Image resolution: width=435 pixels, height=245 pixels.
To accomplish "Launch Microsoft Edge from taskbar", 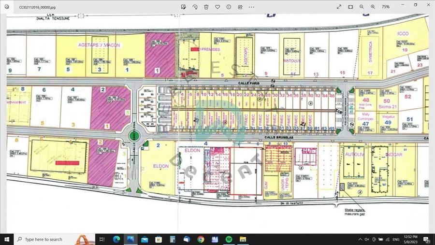I will pos(116,239).
